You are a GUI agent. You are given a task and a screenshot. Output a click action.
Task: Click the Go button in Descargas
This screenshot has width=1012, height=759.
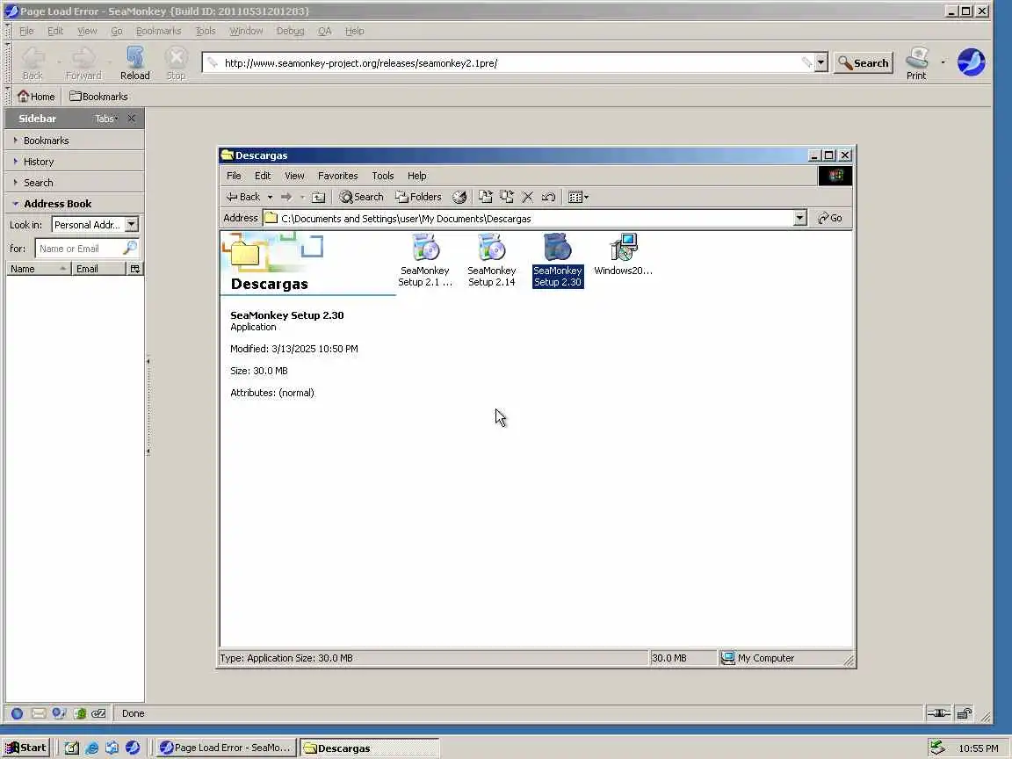pyautogui.click(x=830, y=218)
